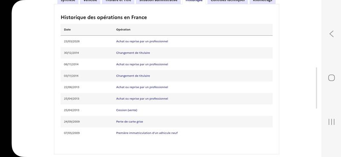The height and width of the screenshot is (157, 341).
Task: Select the Perte de carte grise operation
Action: (x=130, y=122)
